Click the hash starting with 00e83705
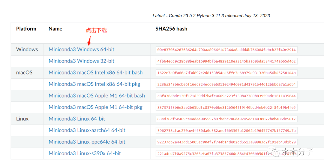The height and width of the screenshot is (166, 324). point(226,50)
